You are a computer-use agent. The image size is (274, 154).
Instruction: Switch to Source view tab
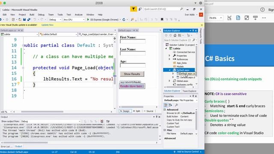pos(149,111)
